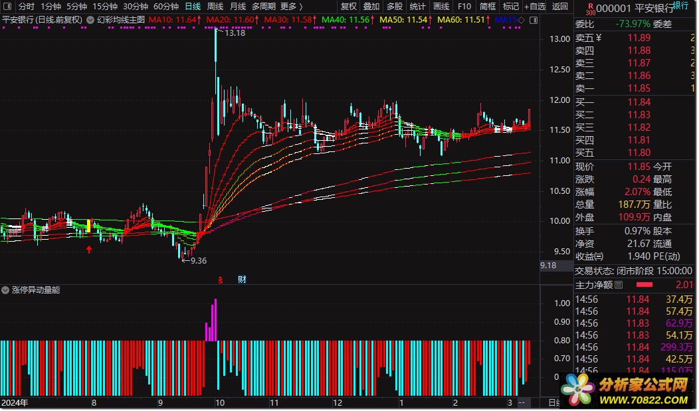Open the 银行 sector link
Screen dimensions: 699x411
tap(680, 5)
